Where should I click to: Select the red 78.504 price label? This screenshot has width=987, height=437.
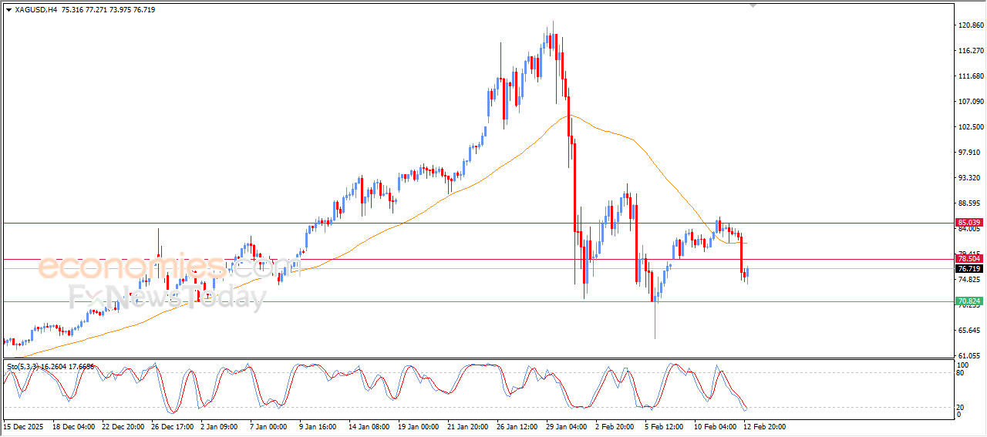[x=969, y=260]
